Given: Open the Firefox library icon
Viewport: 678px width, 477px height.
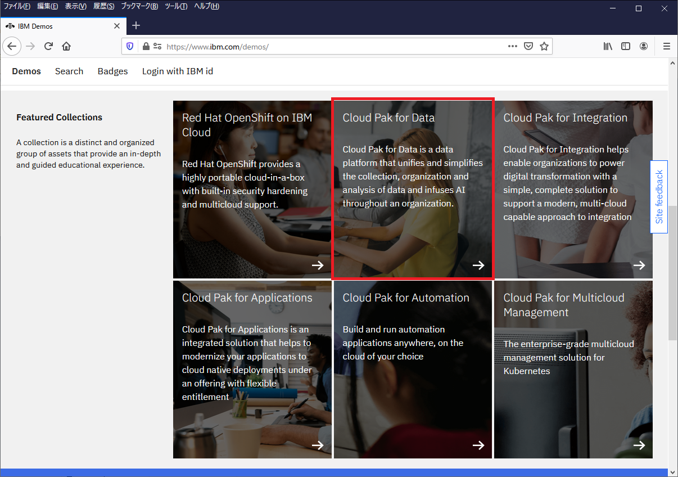Looking at the screenshot, I should click(608, 46).
